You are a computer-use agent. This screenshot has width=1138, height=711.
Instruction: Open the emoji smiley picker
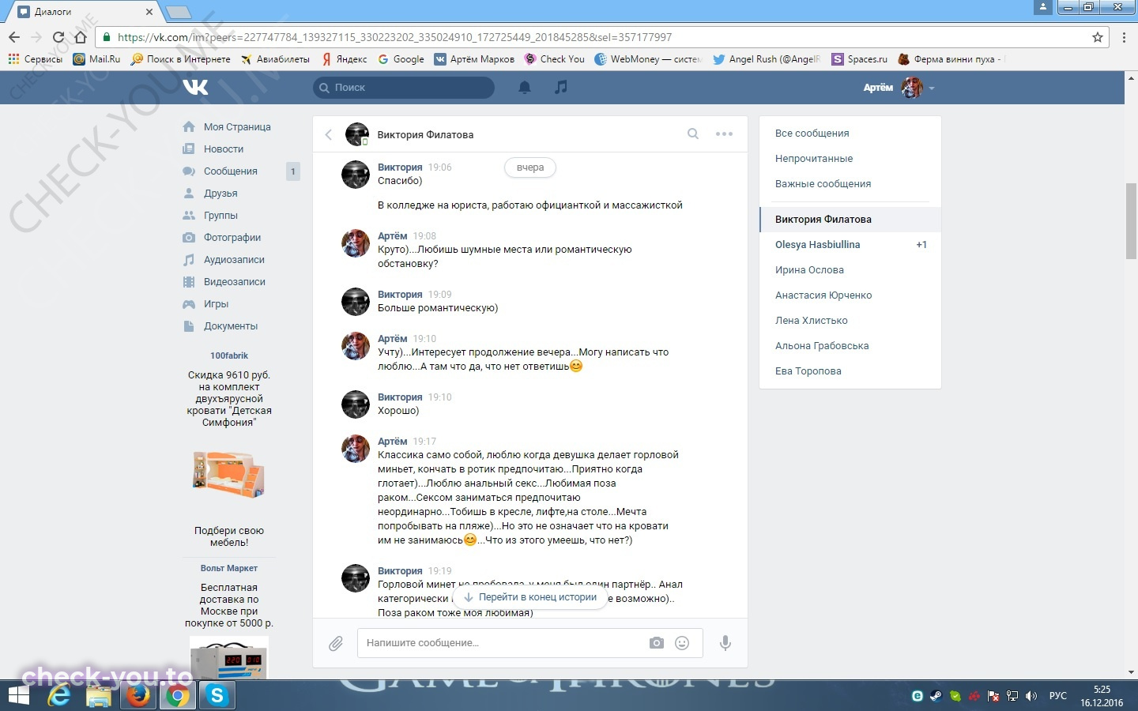point(682,643)
